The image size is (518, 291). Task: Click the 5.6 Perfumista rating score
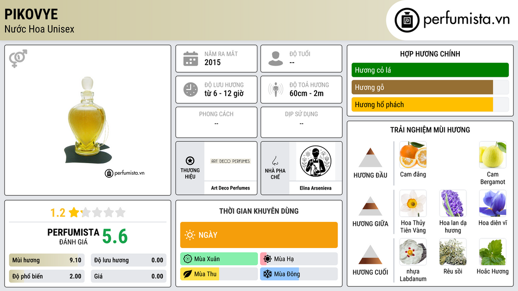115,236
